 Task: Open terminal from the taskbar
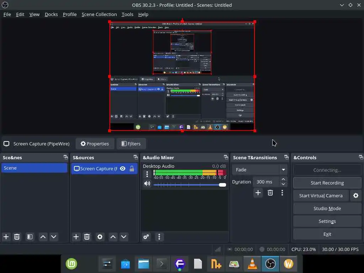pyautogui.click(x=162, y=264)
